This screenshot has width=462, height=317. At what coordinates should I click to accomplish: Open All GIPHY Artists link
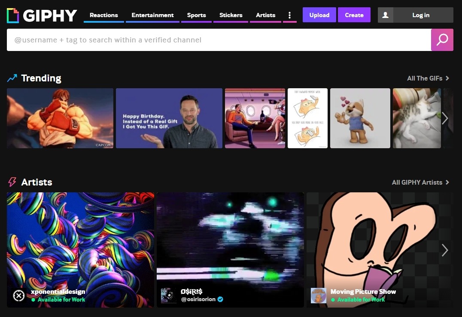[420, 182]
